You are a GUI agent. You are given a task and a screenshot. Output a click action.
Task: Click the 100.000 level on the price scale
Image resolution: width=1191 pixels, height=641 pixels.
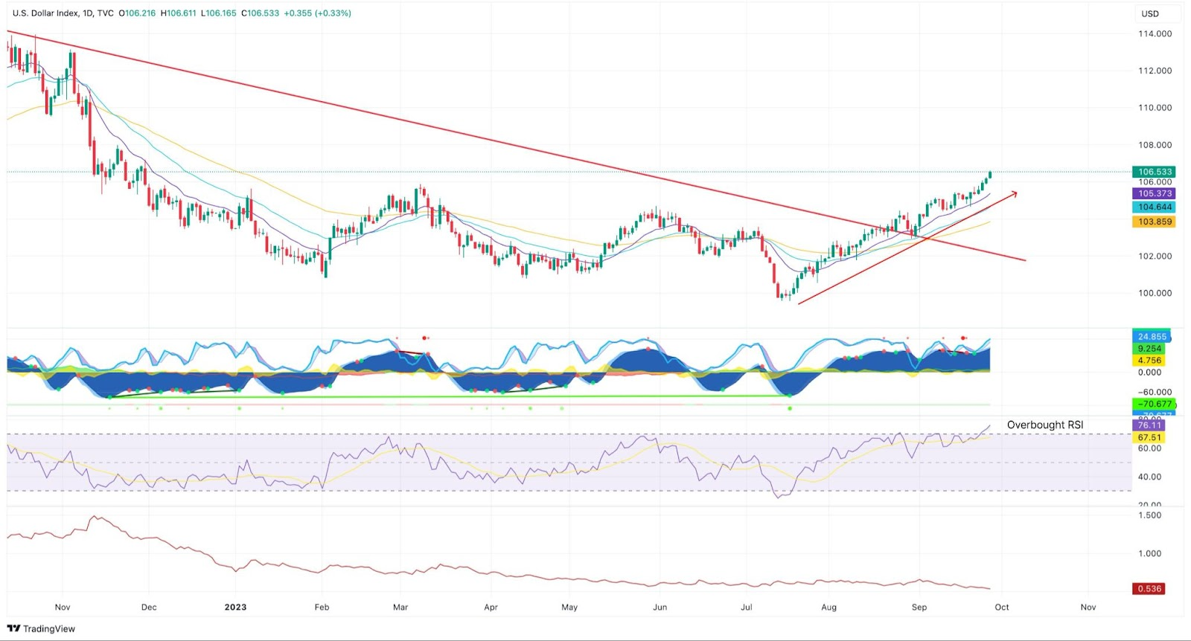pos(1155,293)
